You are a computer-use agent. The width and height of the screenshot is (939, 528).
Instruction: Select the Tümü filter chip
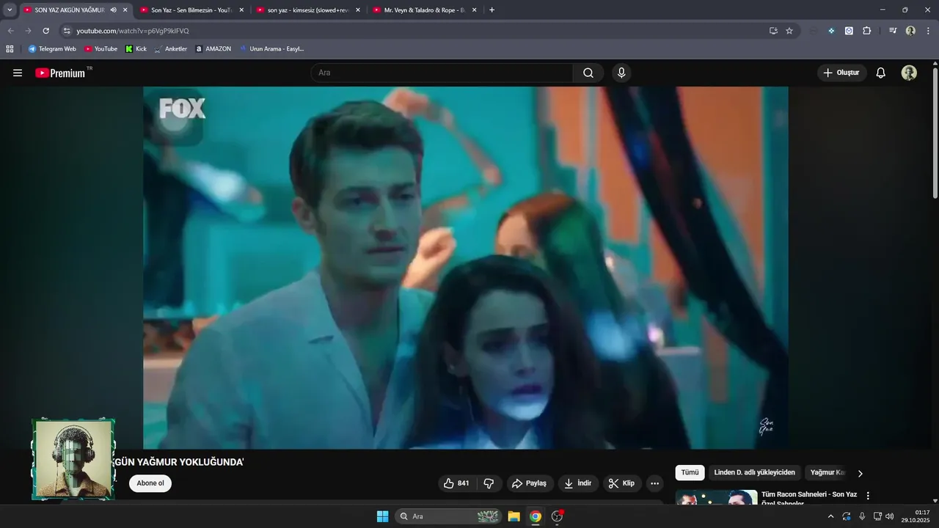tap(690, 473)
